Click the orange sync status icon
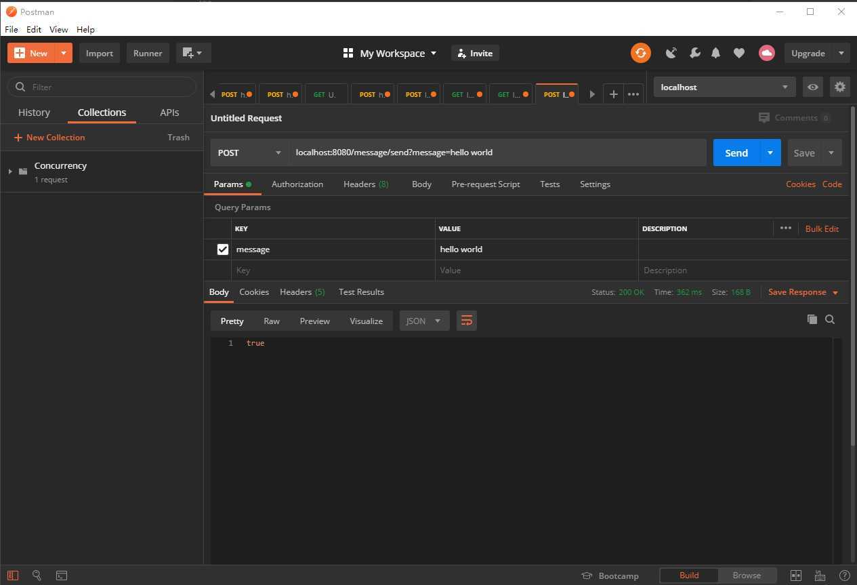857x585 pixels. click(640, 53)
